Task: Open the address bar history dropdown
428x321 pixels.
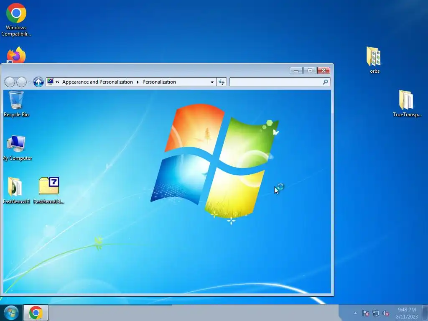Action: tap(212, 82)
